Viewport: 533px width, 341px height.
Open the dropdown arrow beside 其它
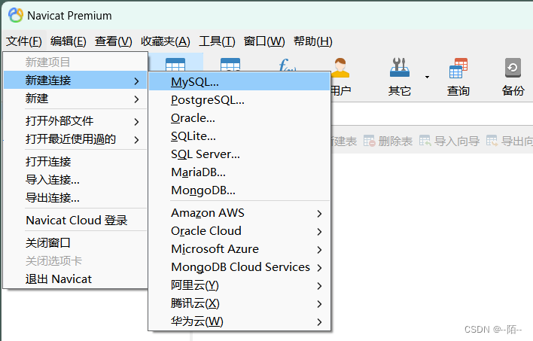click(x=427, y=78)
